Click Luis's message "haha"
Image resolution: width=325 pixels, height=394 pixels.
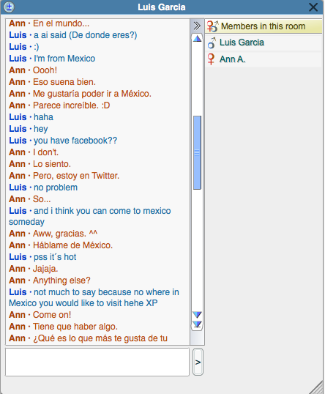43,117
